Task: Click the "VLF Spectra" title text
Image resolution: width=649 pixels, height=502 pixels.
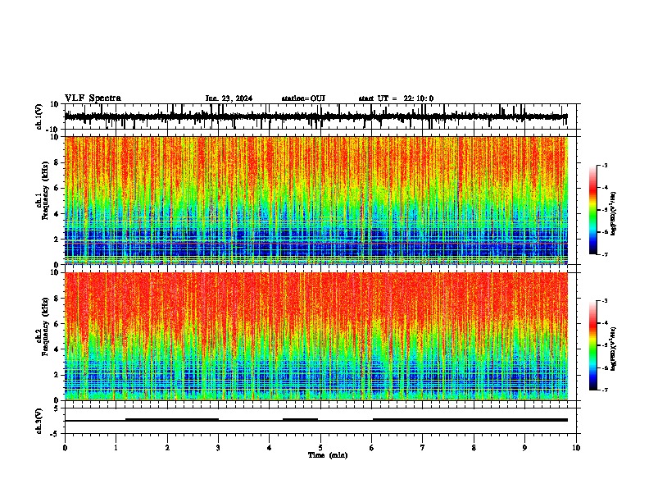Action: (93, 98)
